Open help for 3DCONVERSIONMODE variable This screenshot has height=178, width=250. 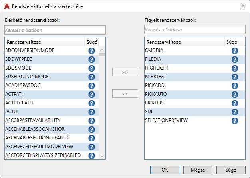[91, 51]
